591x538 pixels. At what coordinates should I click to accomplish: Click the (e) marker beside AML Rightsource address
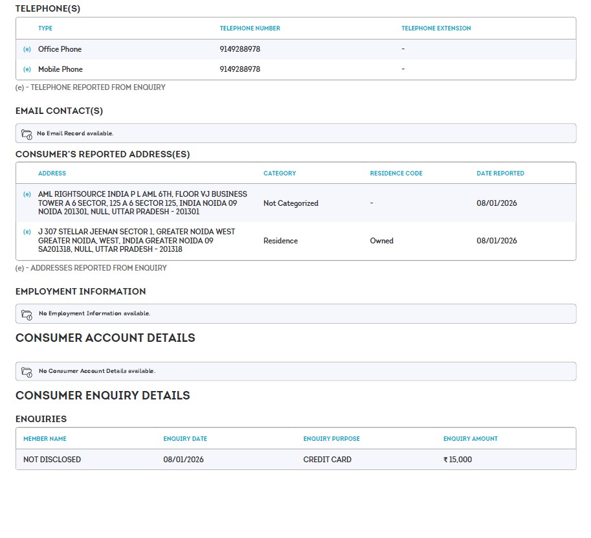tap(27, 194)
